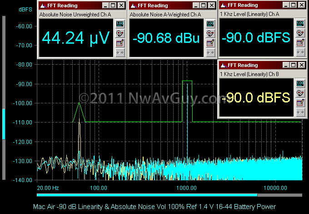Close the Absolute Noise A-Weighted FFT Reading window

coord(212,5)
